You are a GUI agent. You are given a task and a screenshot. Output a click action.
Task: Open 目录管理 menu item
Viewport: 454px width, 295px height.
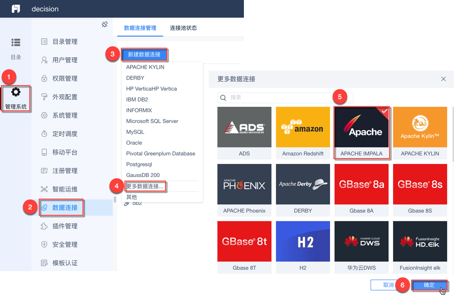65,41
